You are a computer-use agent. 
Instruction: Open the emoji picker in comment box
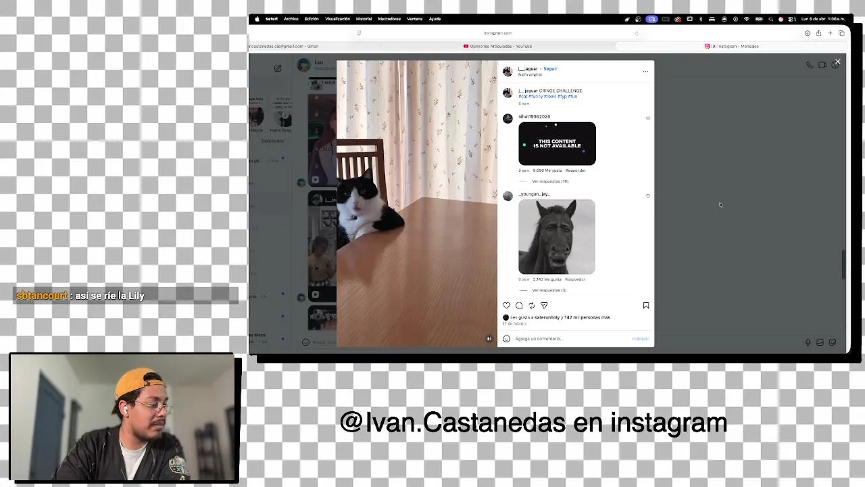pyautogui.click(x=506, y=339)
